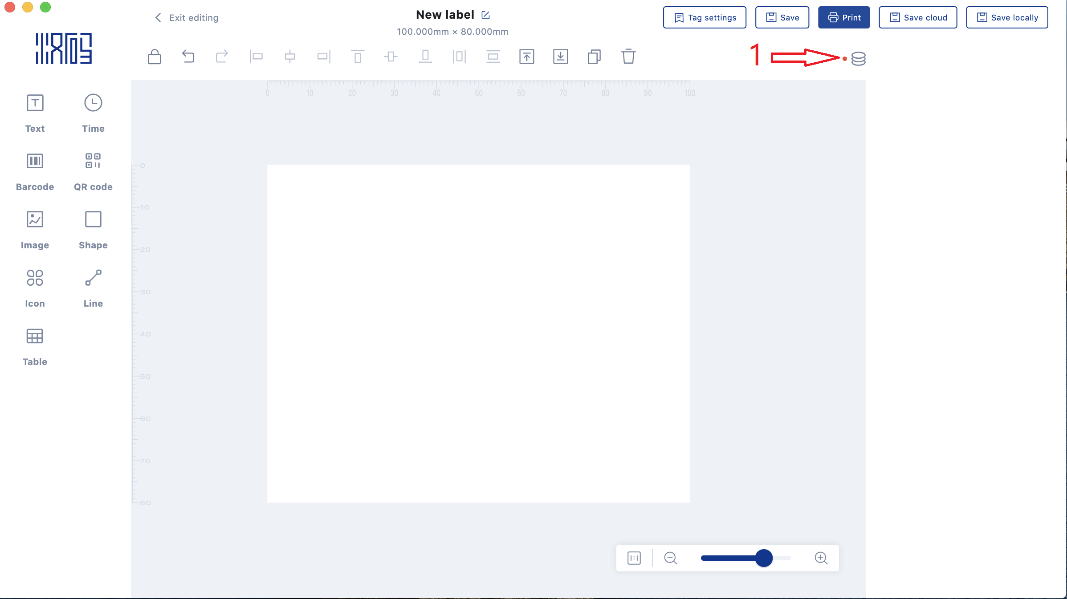Open the database data source icon
Viewport: 1067px width, 599px height.
[x=858, y=58]
